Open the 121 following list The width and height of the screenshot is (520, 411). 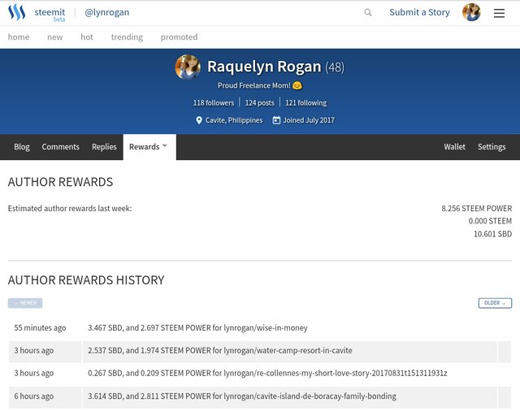point(306,102)
